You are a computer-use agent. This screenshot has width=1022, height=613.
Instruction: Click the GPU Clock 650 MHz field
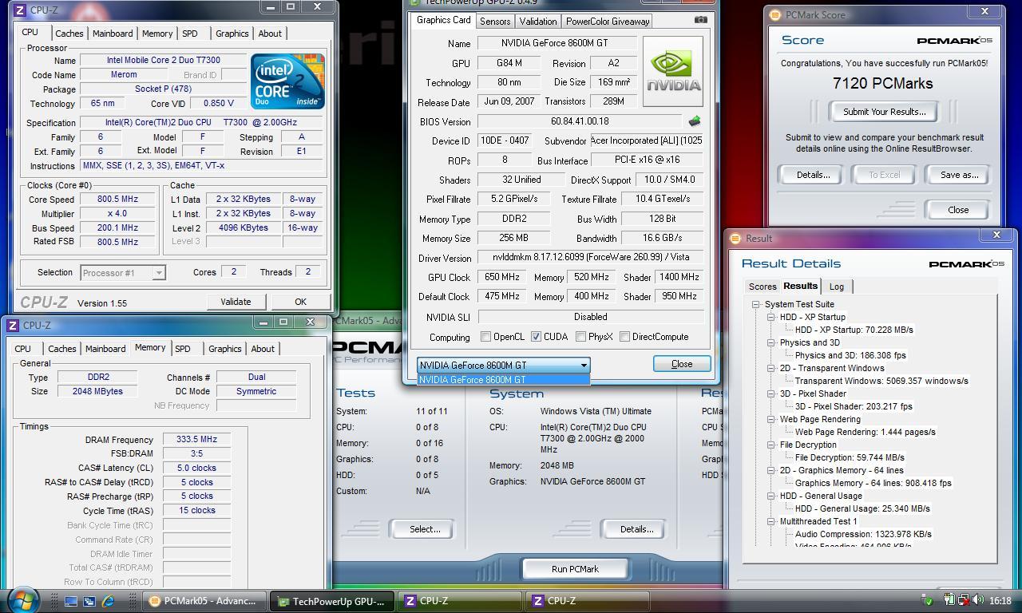[x=502, y=277]
